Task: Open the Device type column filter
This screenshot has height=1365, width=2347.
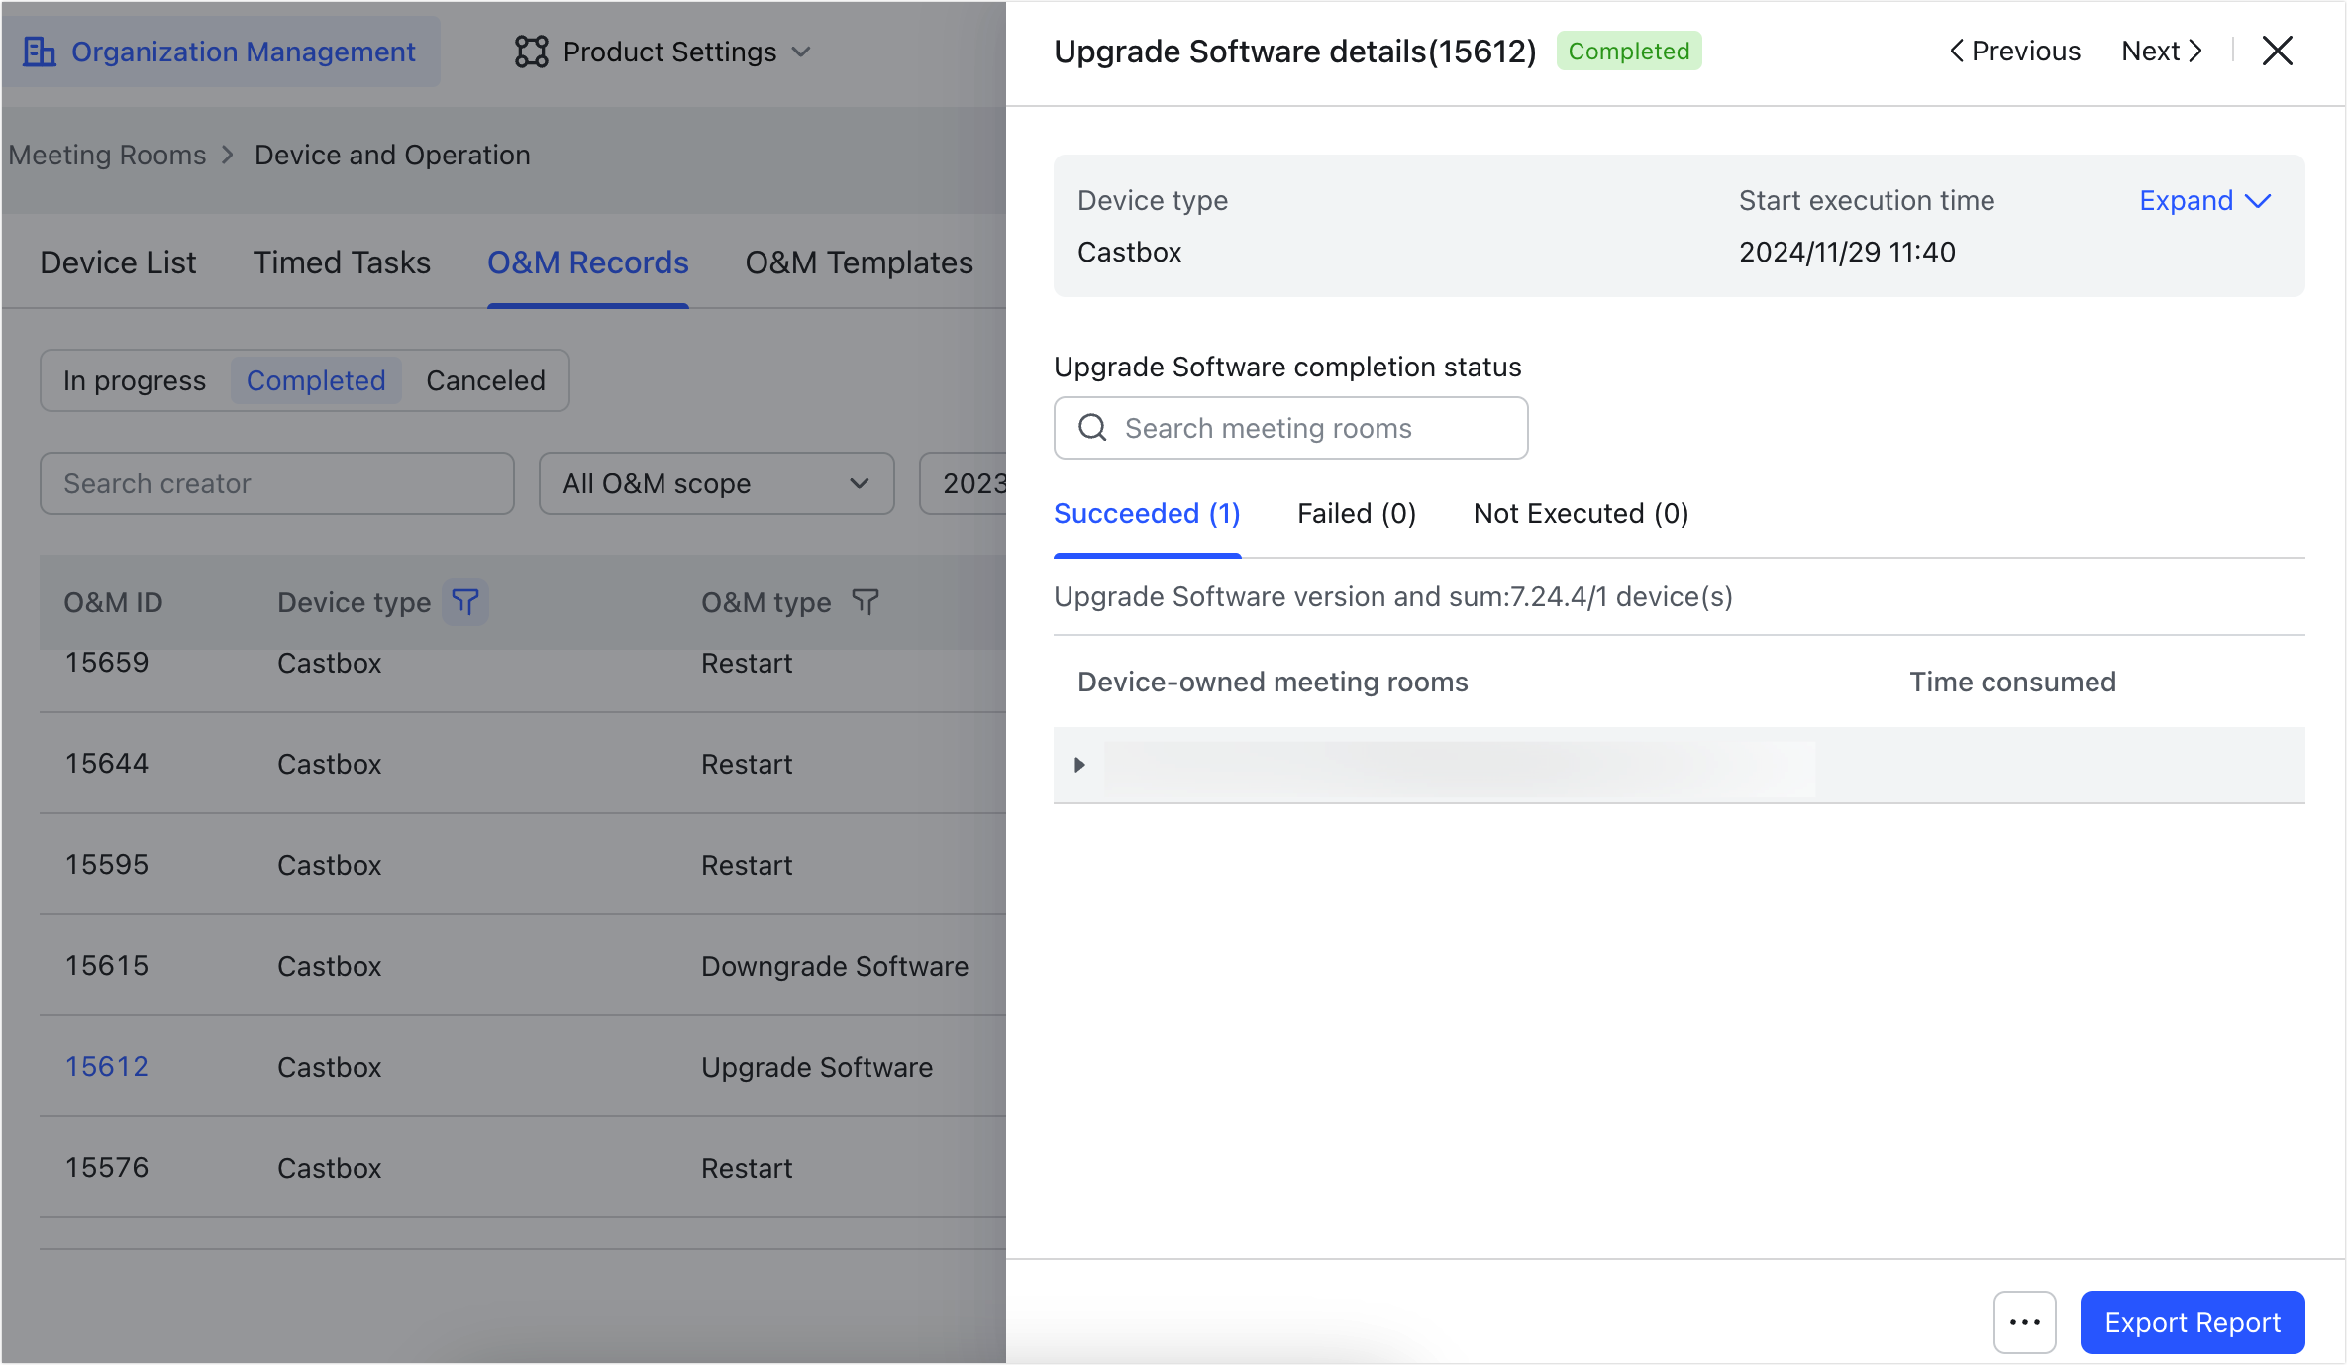Action: (x=465, y=602)
